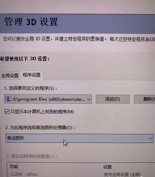
Task: Click the label 选择要自定义的程序(S)
Action: coord(31,88)
